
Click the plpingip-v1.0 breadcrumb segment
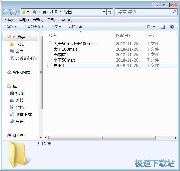point(44,12)
